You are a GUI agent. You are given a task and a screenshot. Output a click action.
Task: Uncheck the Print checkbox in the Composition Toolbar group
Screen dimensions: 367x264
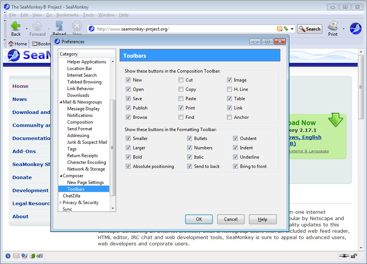pos(181,108)
